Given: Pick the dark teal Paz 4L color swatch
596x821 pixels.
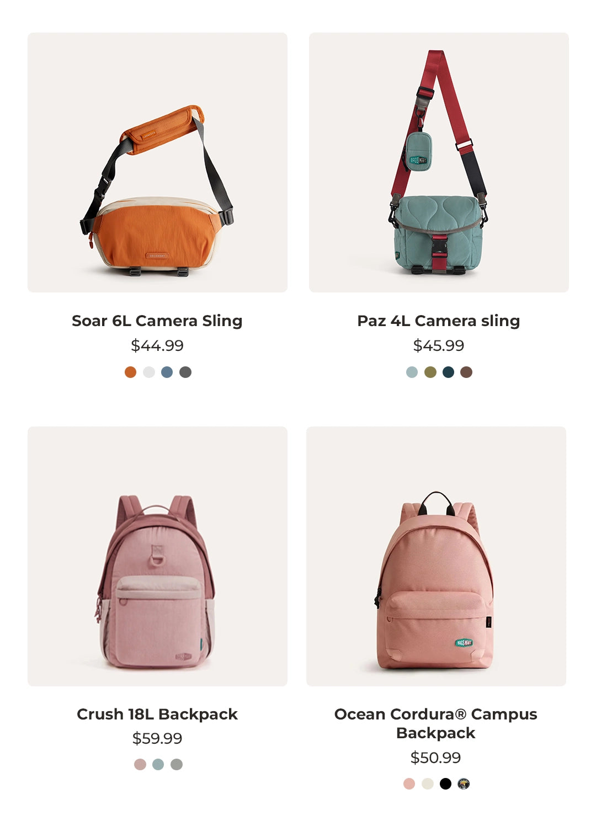Looking at the screenshot, I should point(448,372).
